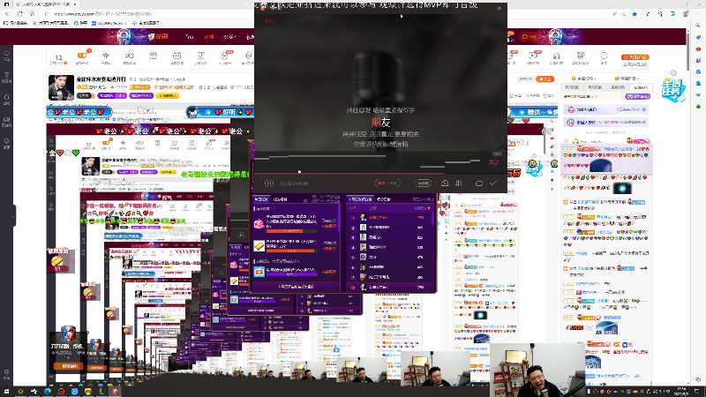Click rank 5 row in purple ranking list

click(389, 257)
